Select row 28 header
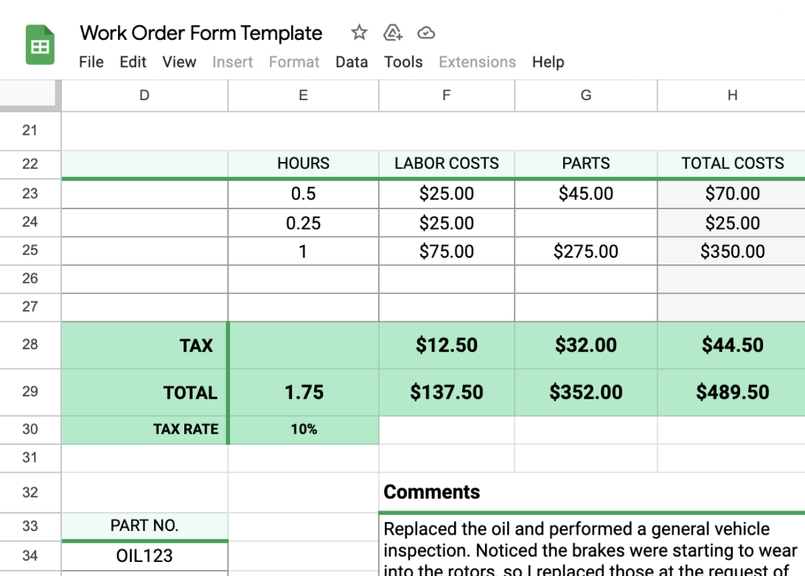Image resolution: width=805 pixels, height=576 pixels. (x=30, y=345)
